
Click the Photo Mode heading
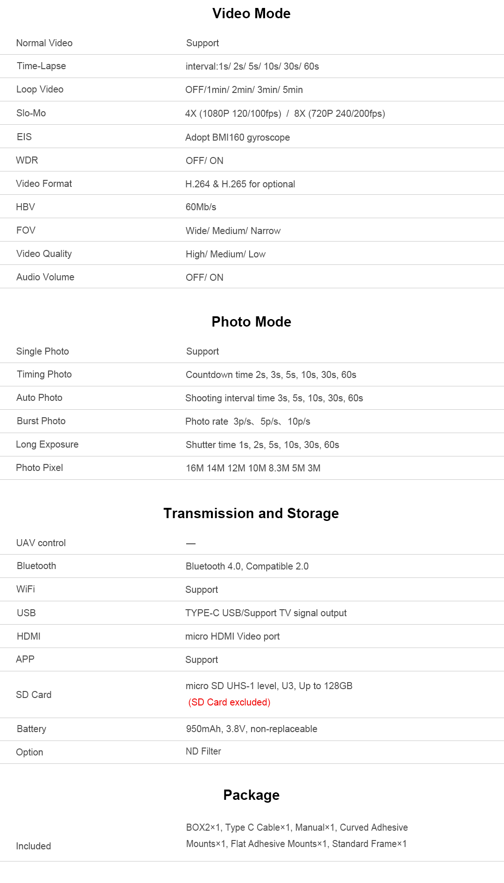coord(251,322)
